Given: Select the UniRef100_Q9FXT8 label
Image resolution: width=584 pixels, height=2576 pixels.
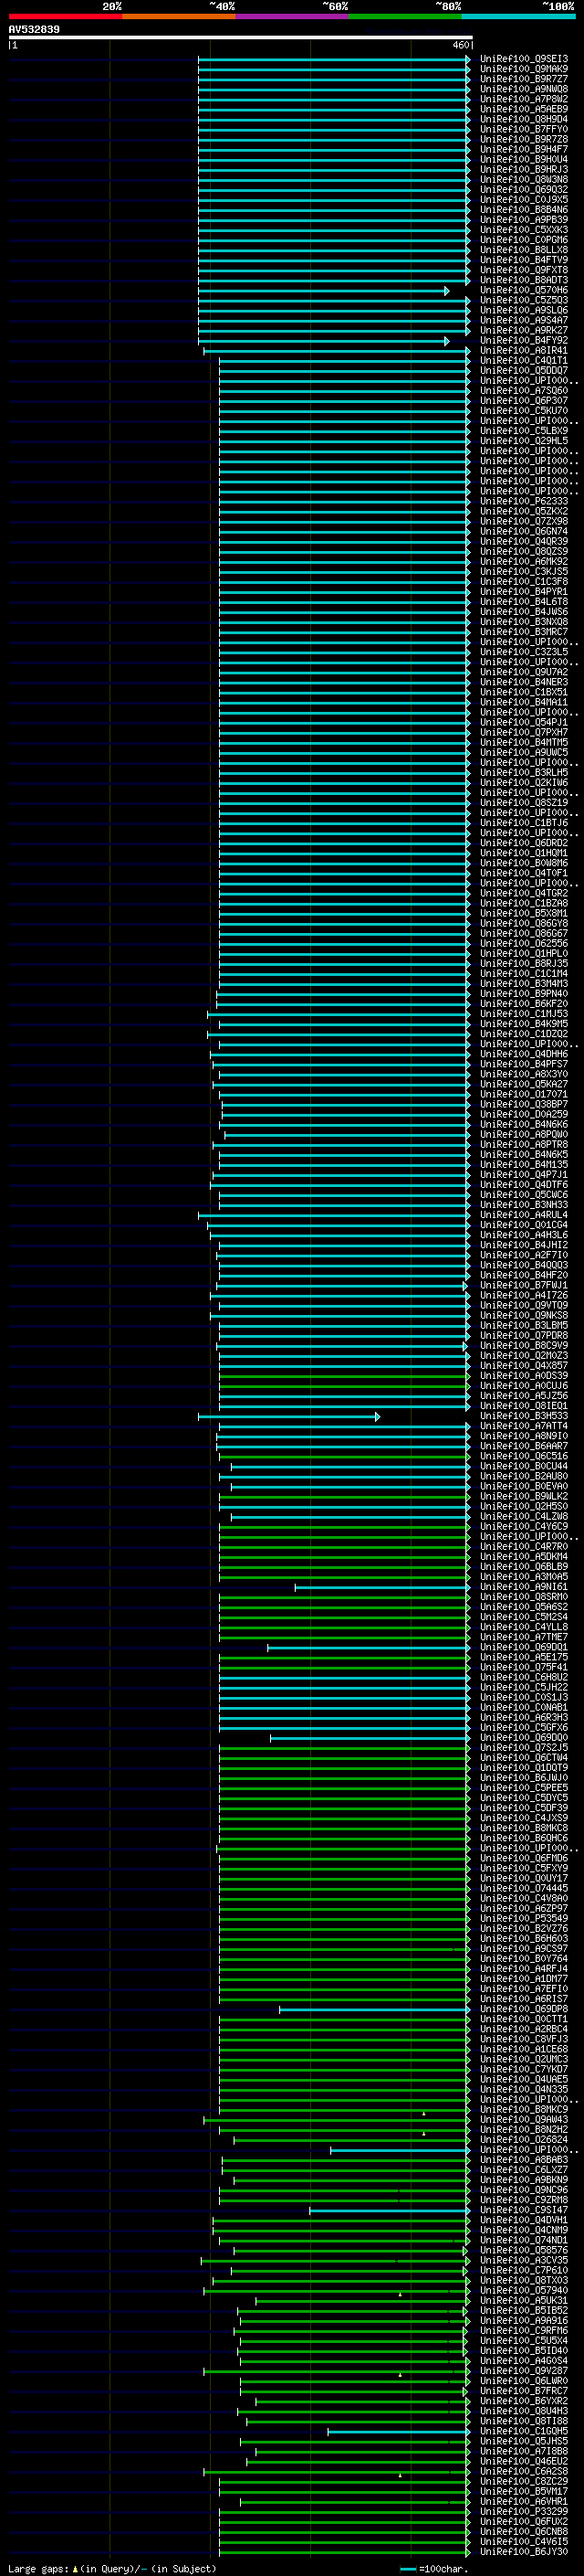Looking at the screenshot, I should click(x=524, y=270).
